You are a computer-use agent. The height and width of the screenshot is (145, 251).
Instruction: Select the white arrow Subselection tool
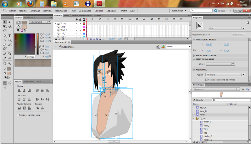10,22
